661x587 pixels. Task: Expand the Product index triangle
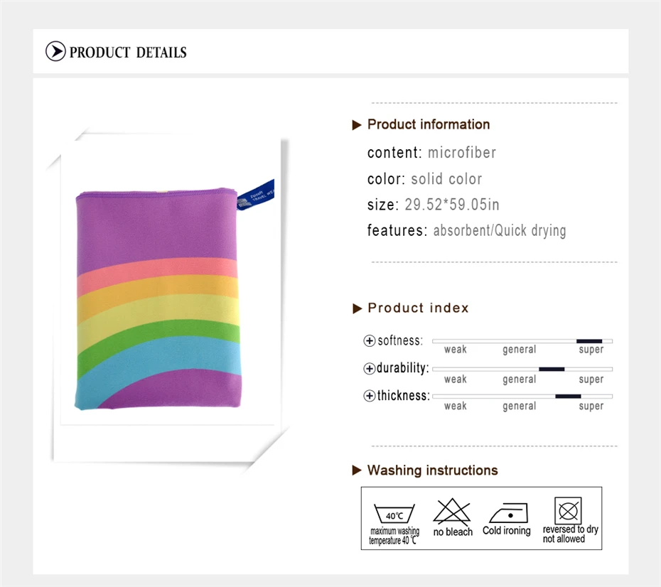357,308
